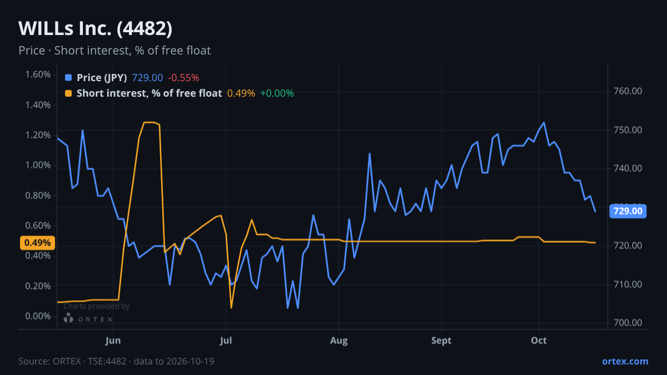Click the Sept x-axis label

(441, 340)
